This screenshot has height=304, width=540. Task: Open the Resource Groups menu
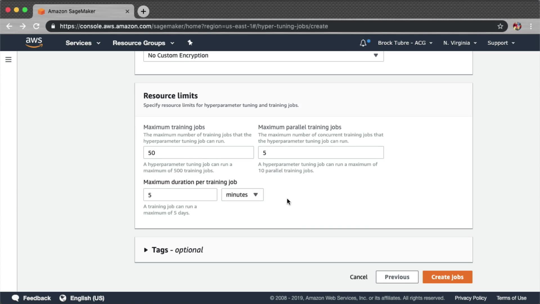[143, 43]
